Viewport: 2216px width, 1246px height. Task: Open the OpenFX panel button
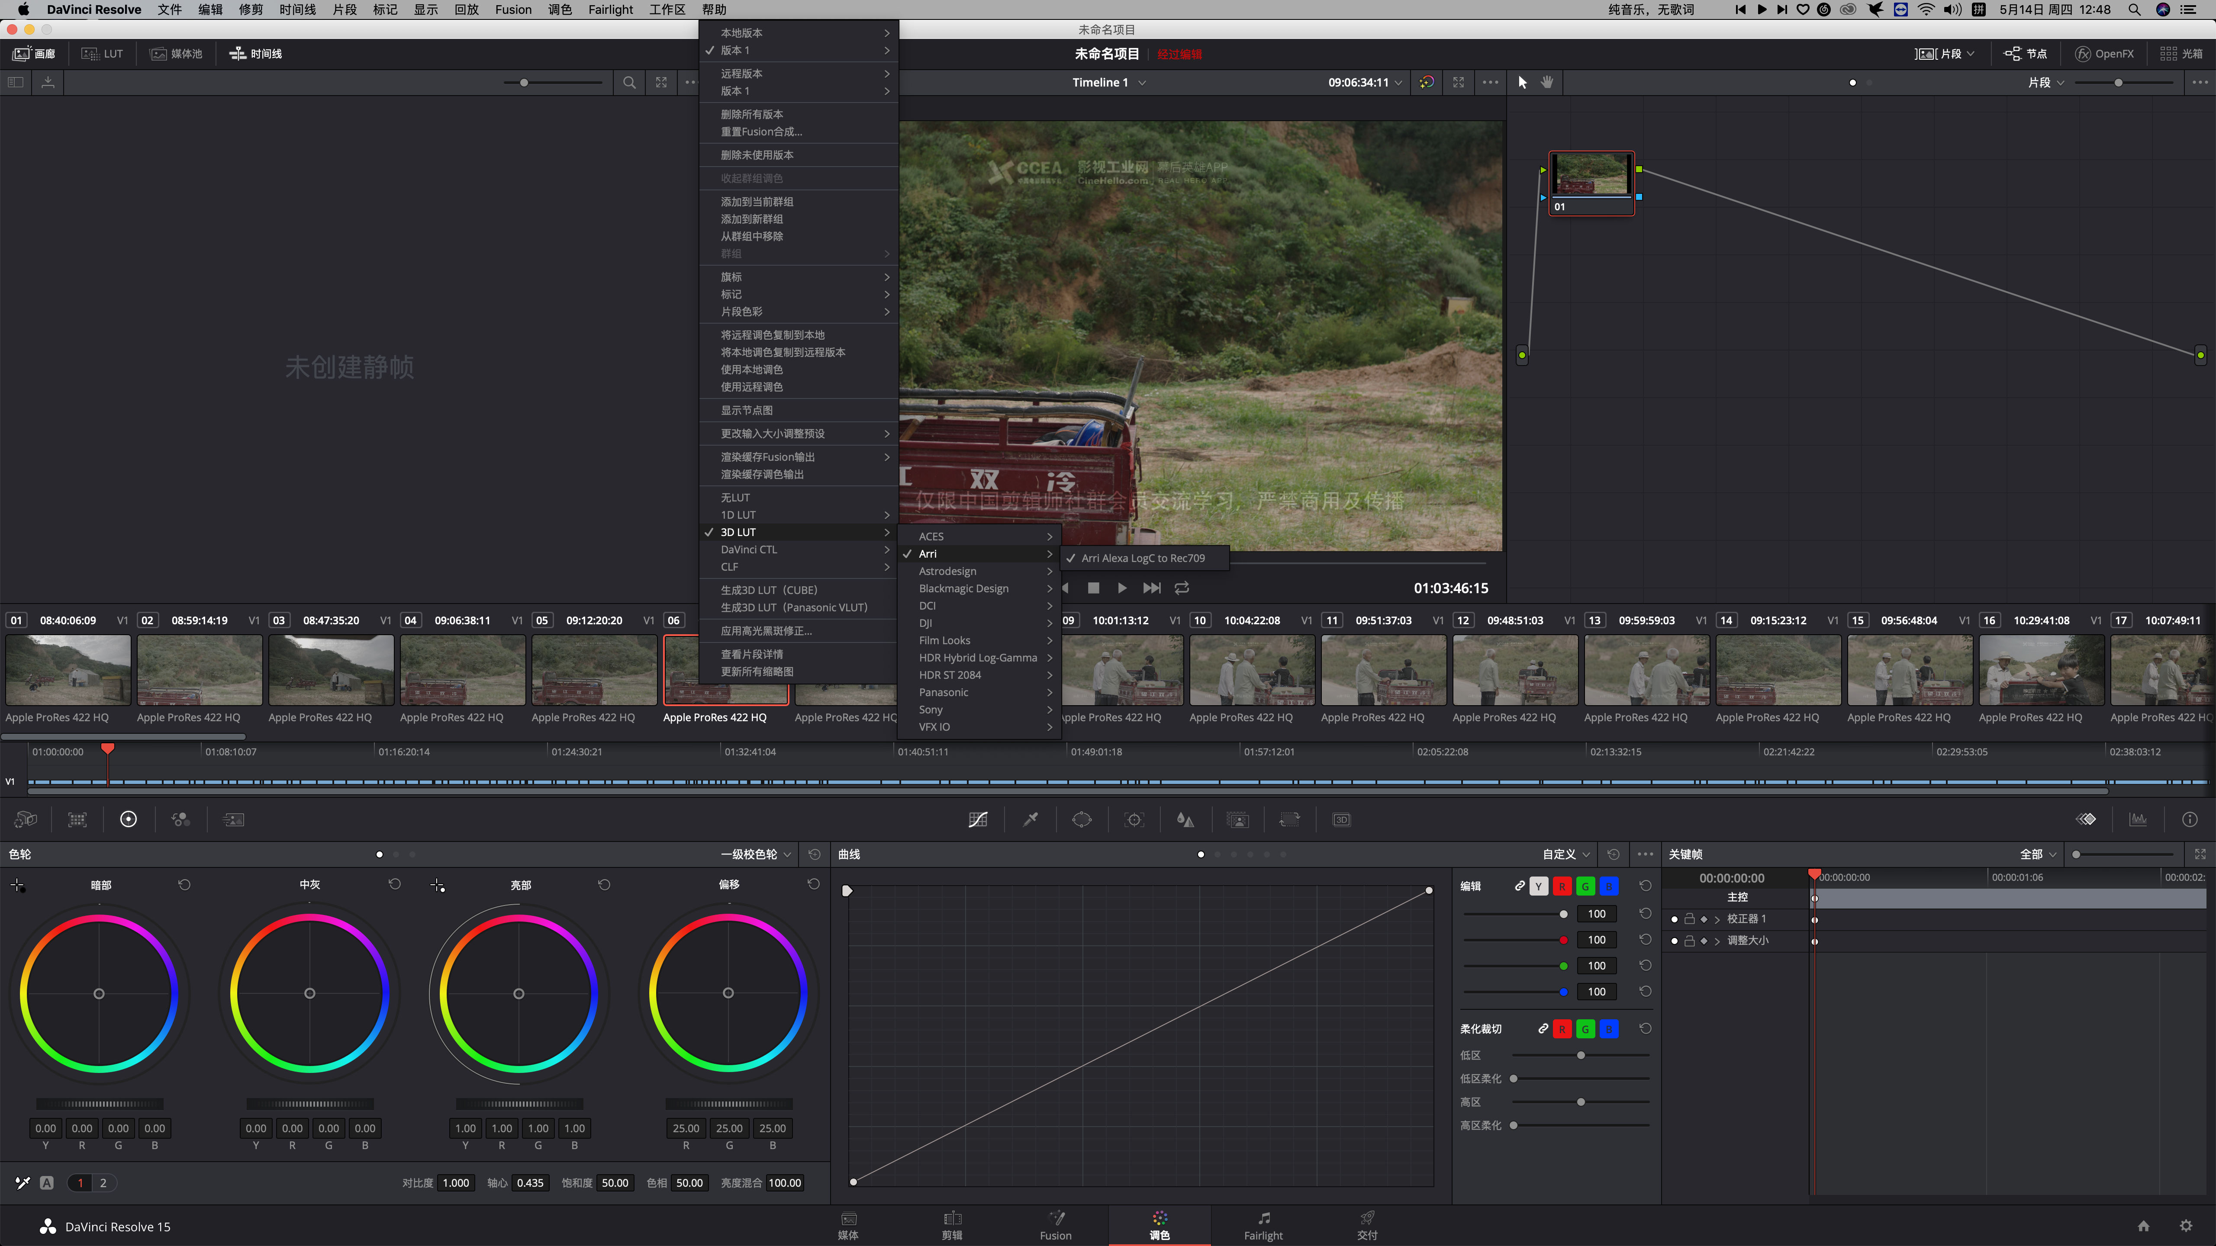point(2104,53)
